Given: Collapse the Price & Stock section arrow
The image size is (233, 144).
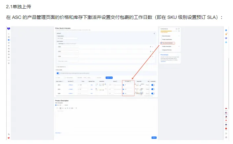Looking at the screenshot, I should click(56, 70).
